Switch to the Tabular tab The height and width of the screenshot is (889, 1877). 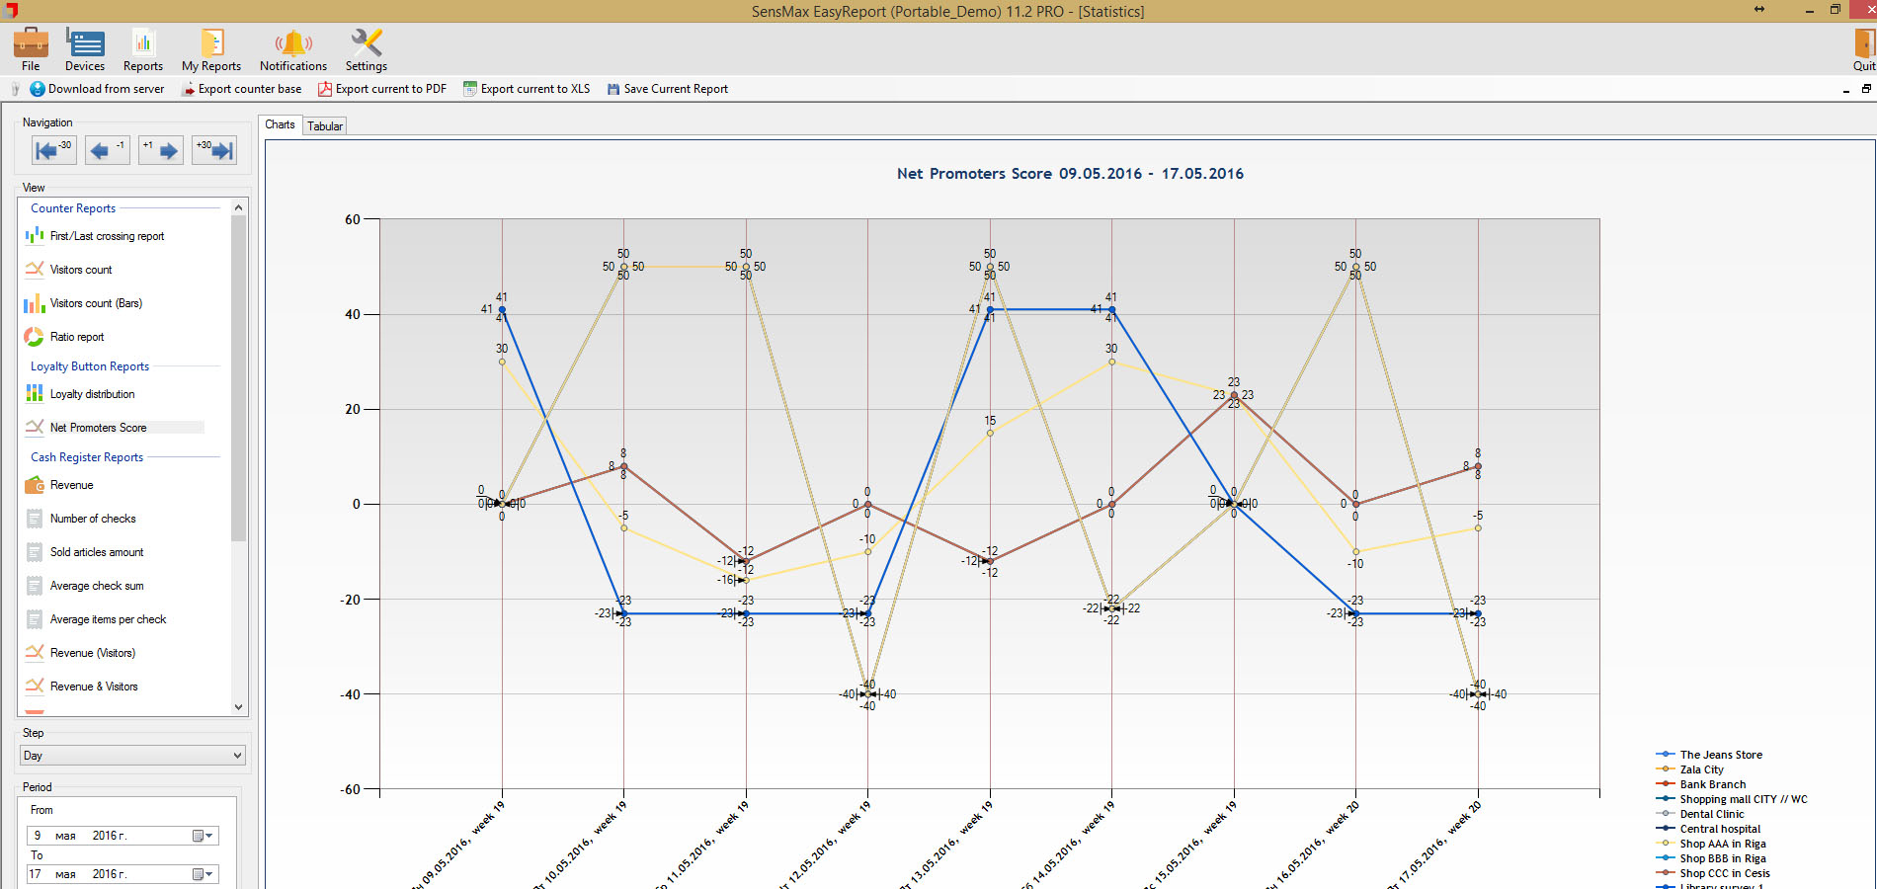pos(325,125)
